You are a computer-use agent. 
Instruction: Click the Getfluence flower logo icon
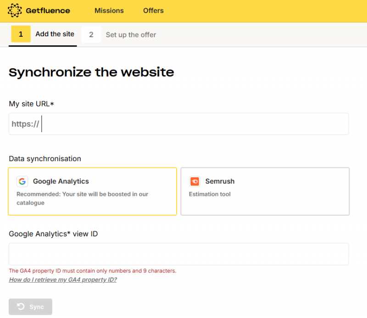tap(15, 11)
